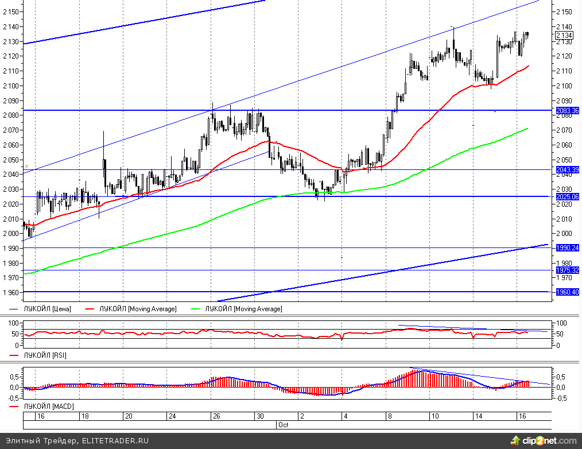This screenshot has width=582, height=449.
Task: Click the 1990.24 level price tag
Action: [x=567, y=248]
